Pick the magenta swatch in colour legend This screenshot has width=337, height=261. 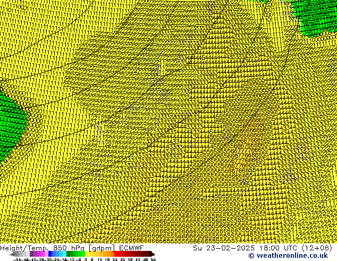(x=43, y=254)
